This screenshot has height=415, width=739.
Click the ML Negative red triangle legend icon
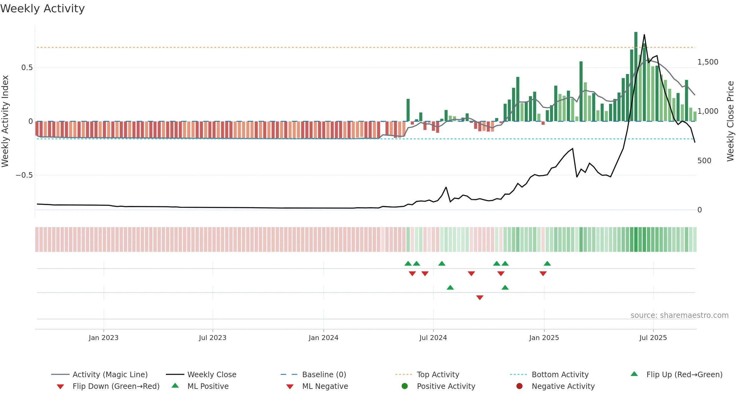point(290,387)
